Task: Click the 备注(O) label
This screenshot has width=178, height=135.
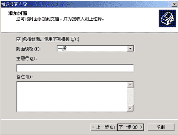Action: [x=25, y=77]
